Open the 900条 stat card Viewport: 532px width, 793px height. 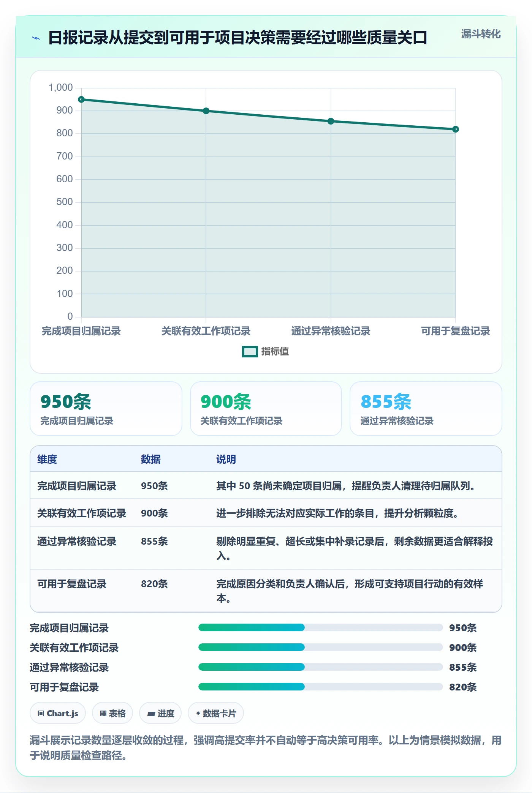point(266,409)
